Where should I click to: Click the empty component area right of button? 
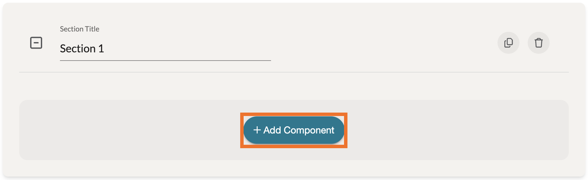point(456,130)
